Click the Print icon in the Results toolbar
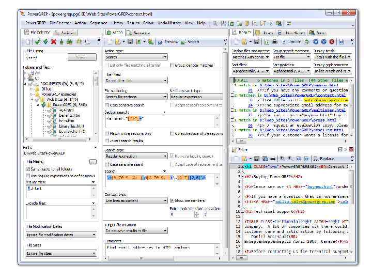 (x=274, y=42)
